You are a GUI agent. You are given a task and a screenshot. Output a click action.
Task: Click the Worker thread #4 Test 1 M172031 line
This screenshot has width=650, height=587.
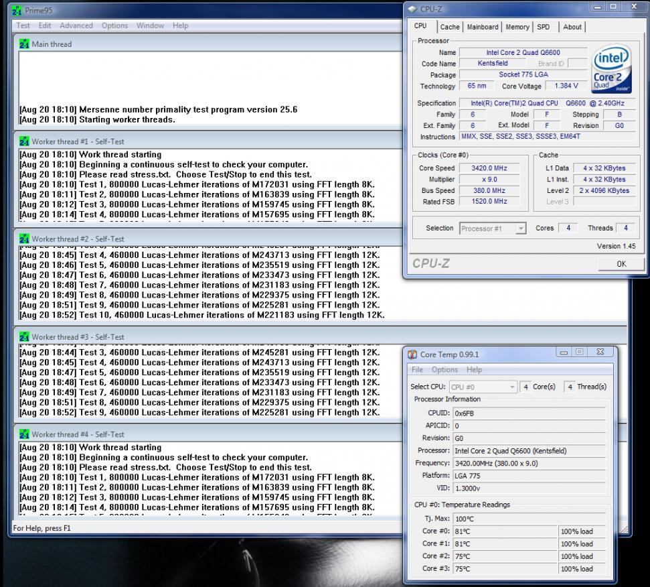point(197,478)
